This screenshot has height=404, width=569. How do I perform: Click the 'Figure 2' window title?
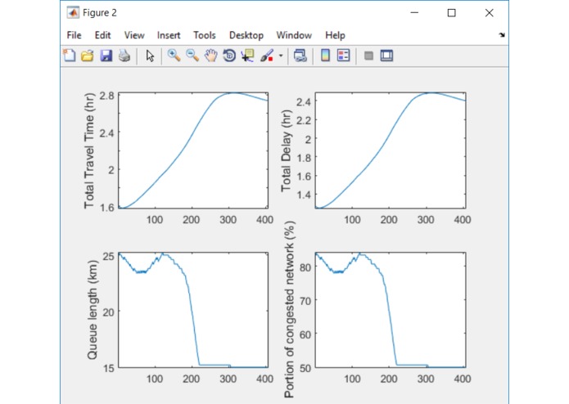(x=99, y=13)
